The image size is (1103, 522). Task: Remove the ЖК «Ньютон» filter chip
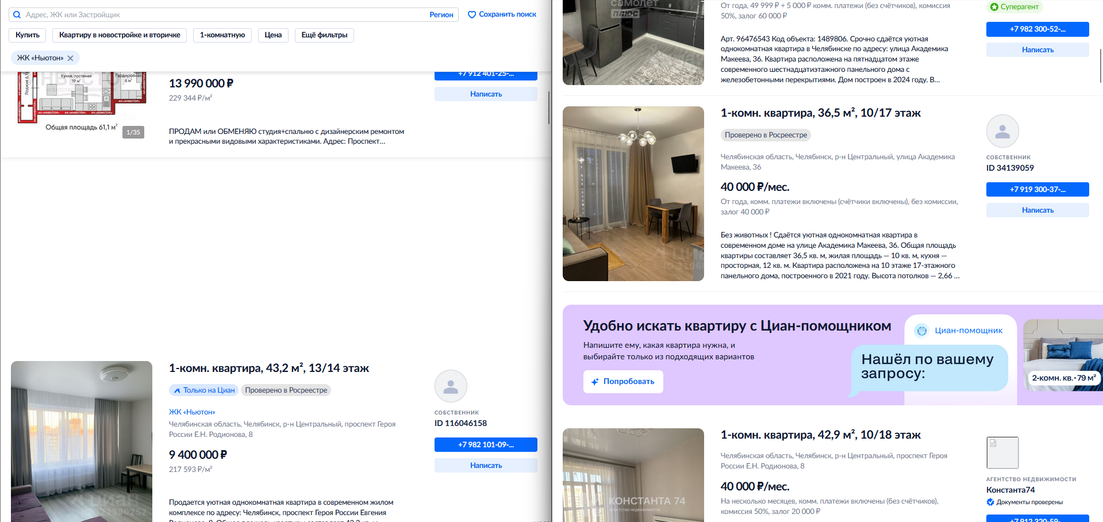[x=70, y=58]
